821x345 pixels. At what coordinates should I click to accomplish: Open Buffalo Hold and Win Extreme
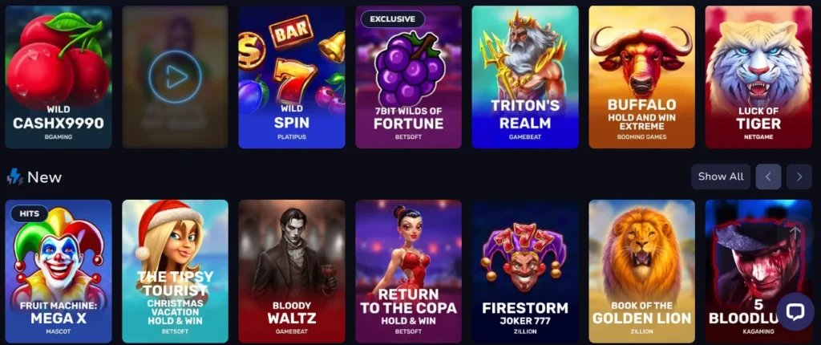(642, 77)
